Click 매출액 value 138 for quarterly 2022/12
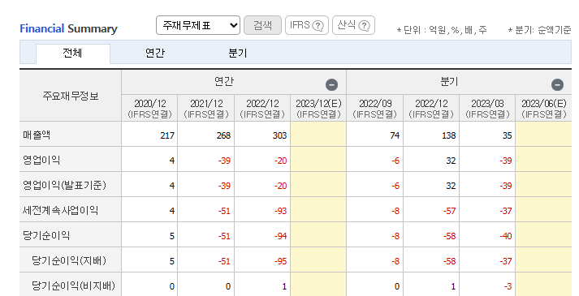The image size is (579, 296). pyautogui.click(x=448, y=135)
